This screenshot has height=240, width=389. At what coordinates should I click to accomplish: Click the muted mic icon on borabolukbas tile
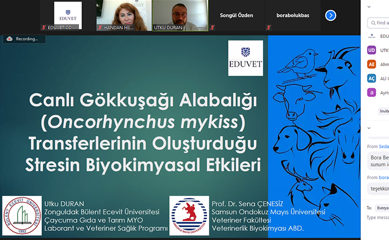pyautogui.click(x=268, y=27)
